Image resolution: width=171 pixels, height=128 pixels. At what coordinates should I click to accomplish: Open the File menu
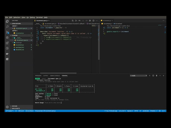click(x=6, y=17)
